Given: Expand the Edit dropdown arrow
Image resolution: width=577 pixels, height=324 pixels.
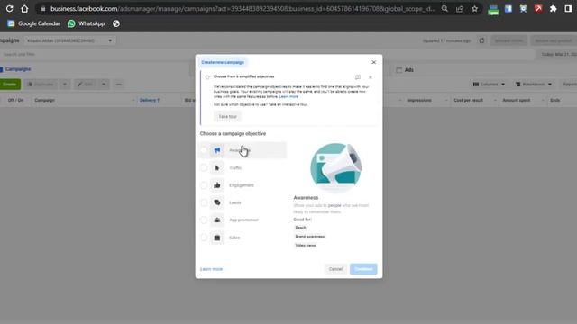Looking at the screenshot, I should (x=104, y=85).
